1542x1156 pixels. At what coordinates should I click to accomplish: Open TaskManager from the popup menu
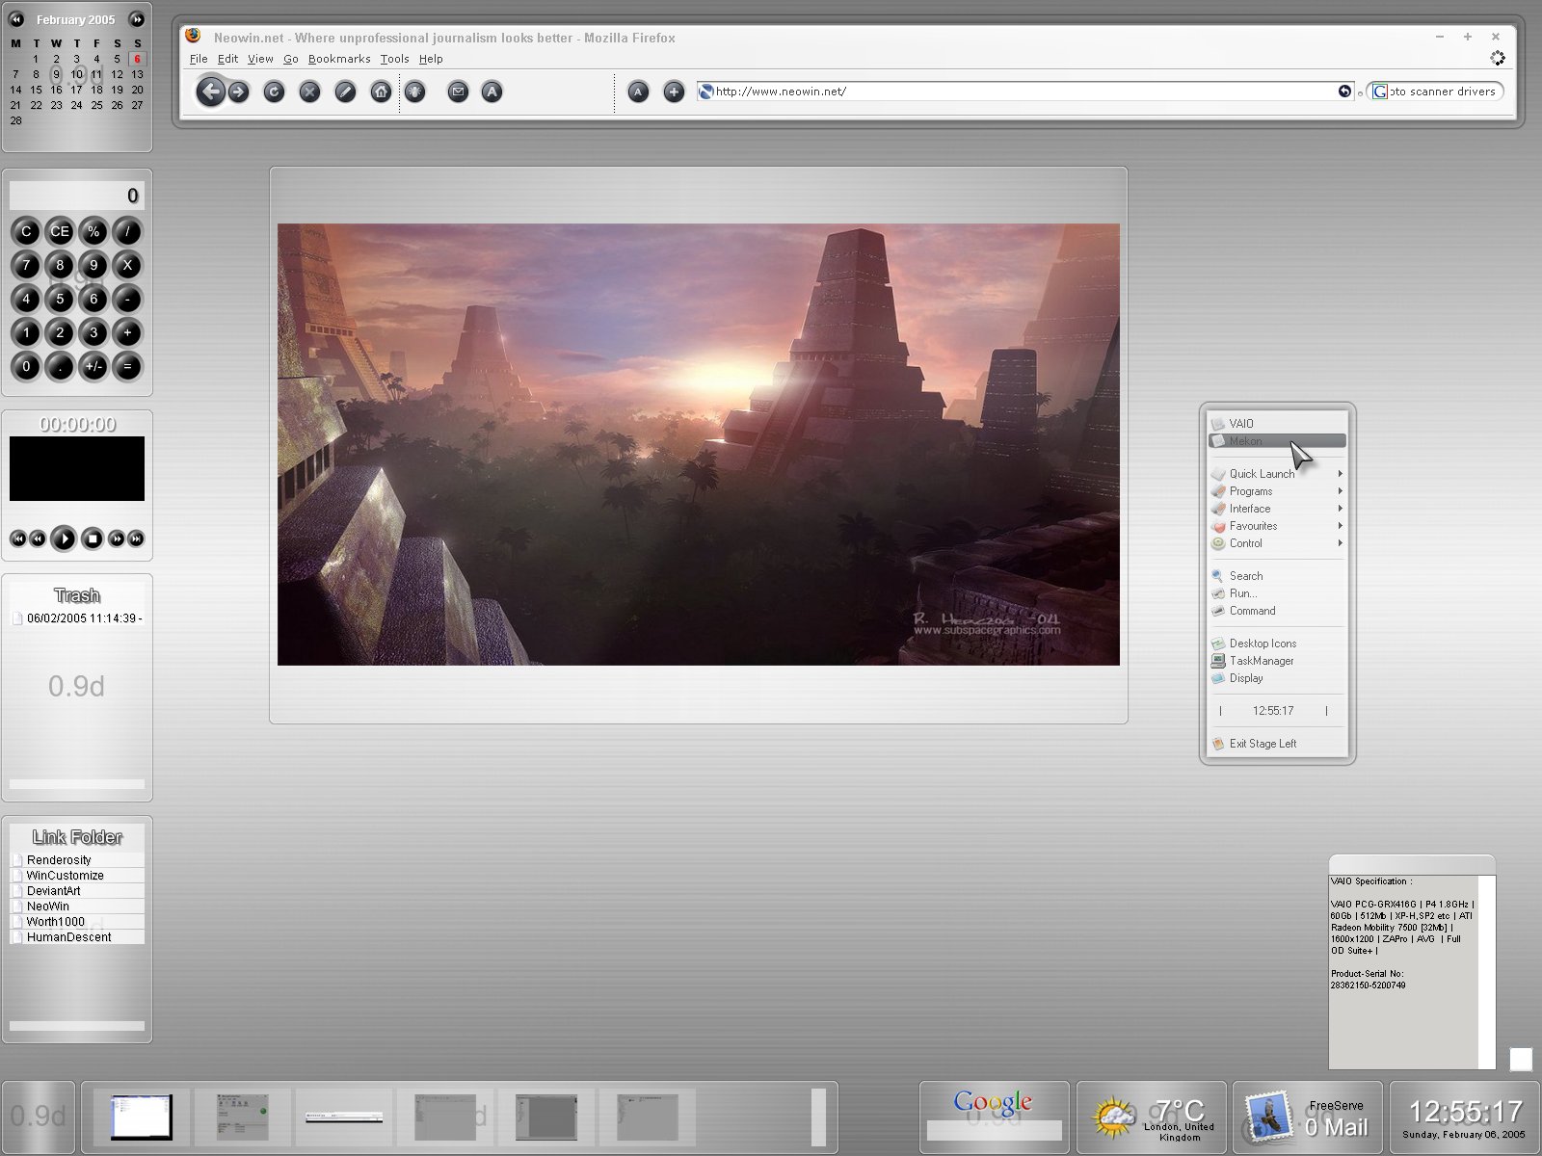pyautogui.click(x=1277, y=661)
